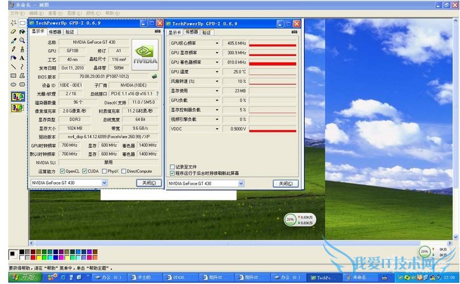Enable the 记录至文件 checkbox
The image size is (460, 284).
click(x=173, y=167)
